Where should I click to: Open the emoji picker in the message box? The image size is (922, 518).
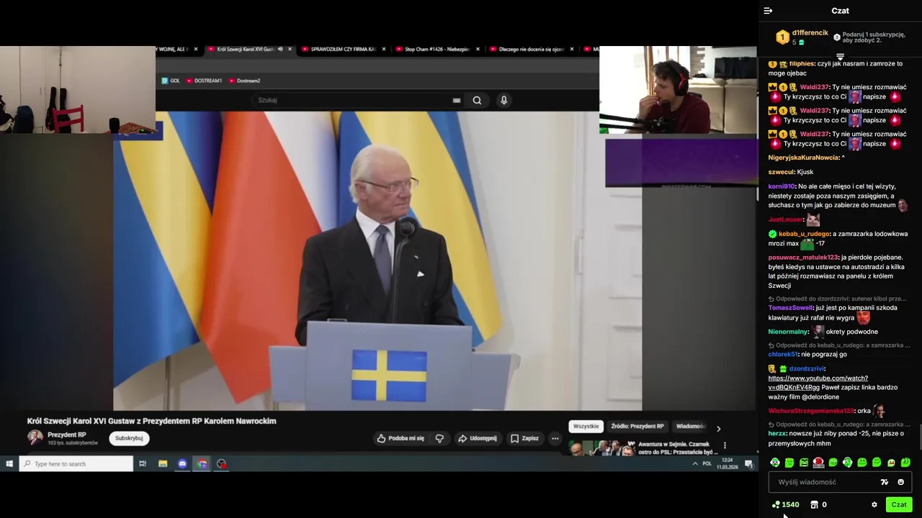(x=900, y=482)
